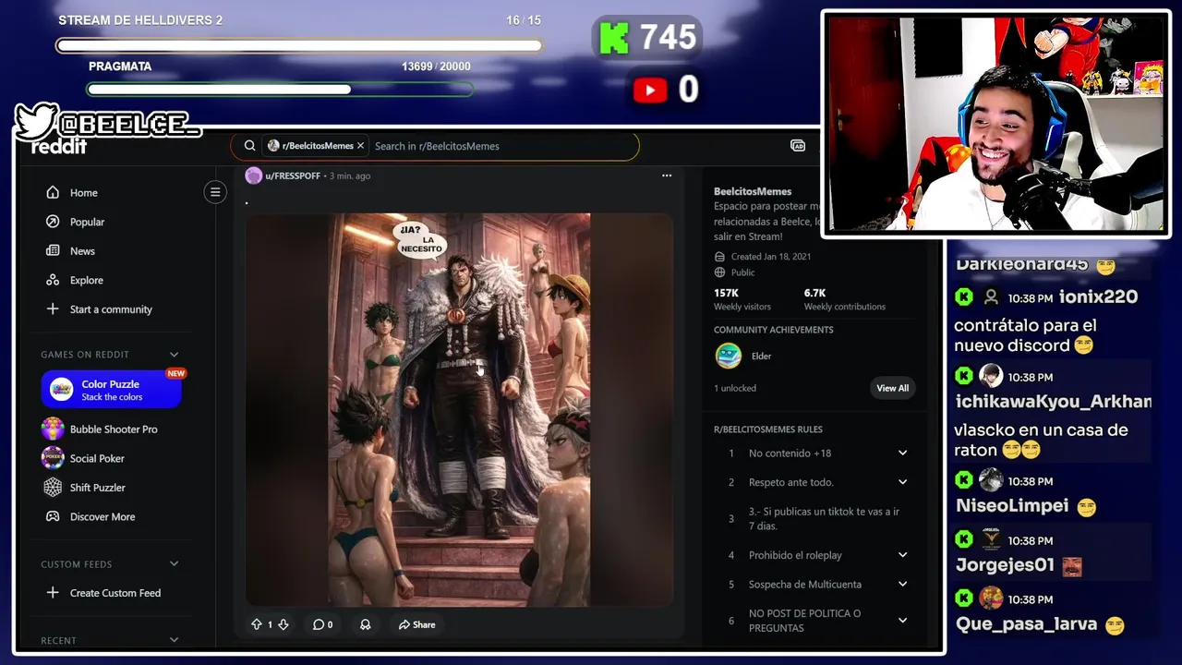
Task: Click the Stream de Helldivers 2 progress bar
Action: point(299,45)
